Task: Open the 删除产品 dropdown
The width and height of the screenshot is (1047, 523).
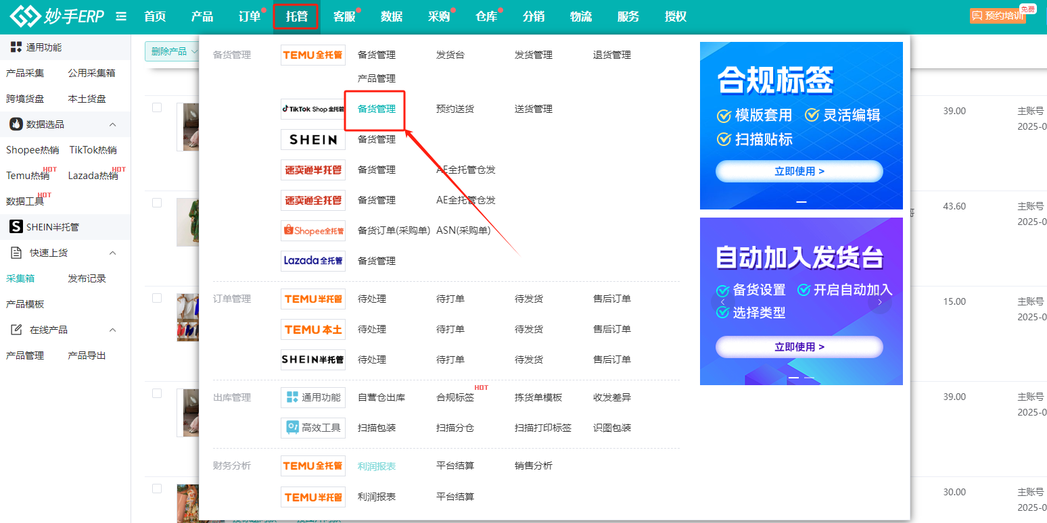Action: tap(174, 51)
